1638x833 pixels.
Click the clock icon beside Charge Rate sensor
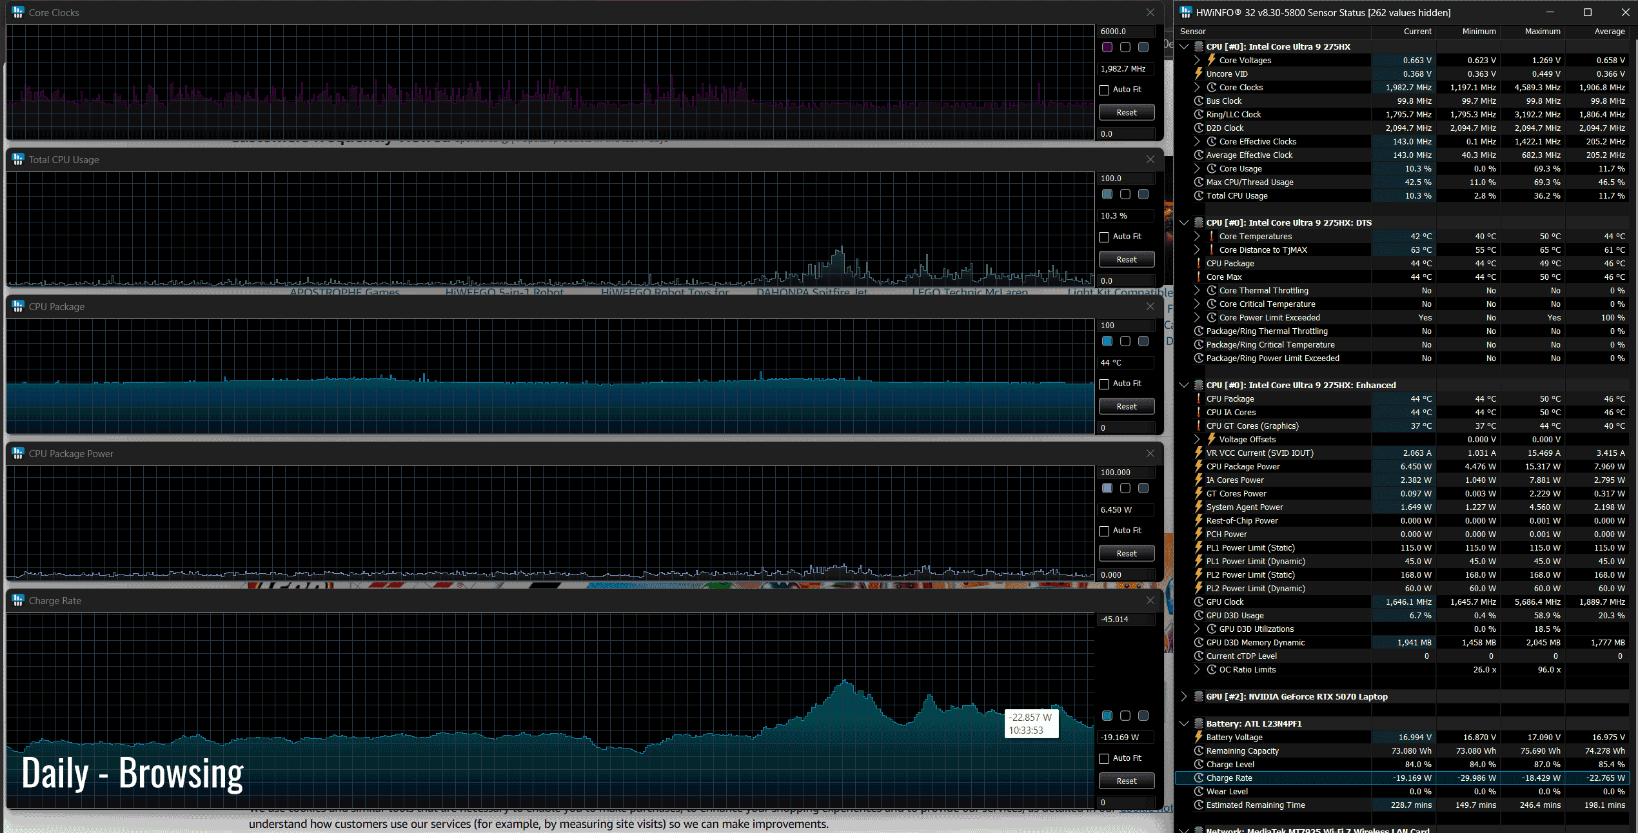pos(1199,778)
